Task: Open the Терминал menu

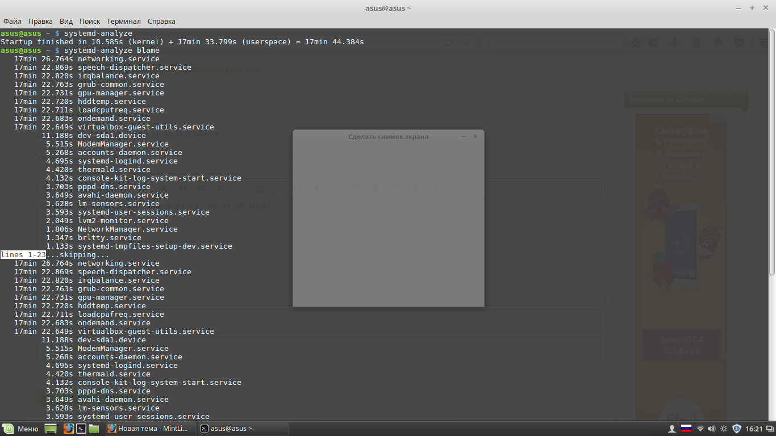Action: tap(123, 21)
